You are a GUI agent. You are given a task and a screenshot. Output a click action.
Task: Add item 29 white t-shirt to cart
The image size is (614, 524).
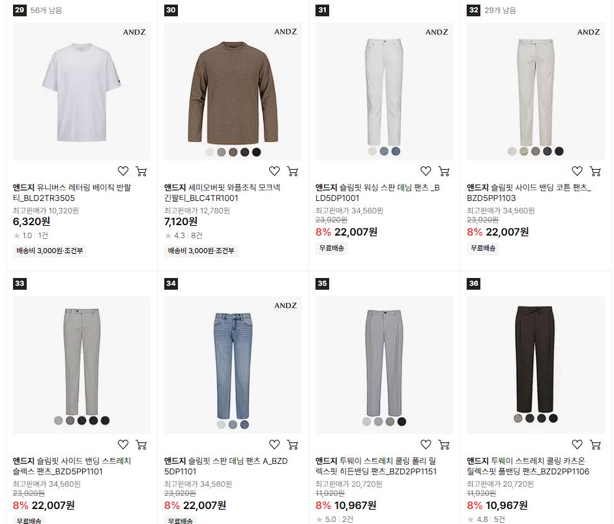click(x=141, y=171)
